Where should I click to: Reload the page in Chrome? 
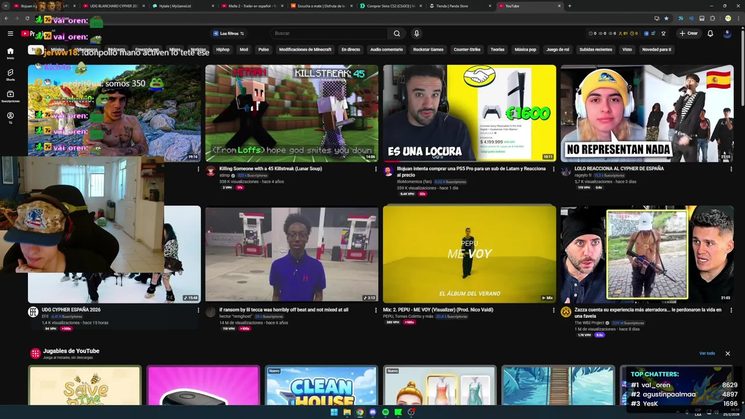[x=26, y=18]
